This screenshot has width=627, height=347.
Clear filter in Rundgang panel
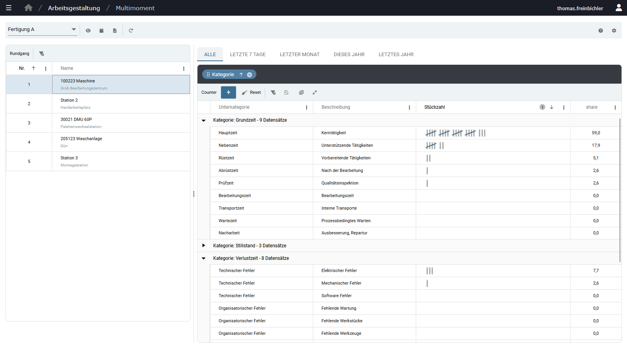point(42,54)
